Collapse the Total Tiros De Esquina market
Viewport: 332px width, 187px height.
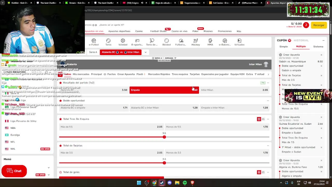click(x=268, y=119)
